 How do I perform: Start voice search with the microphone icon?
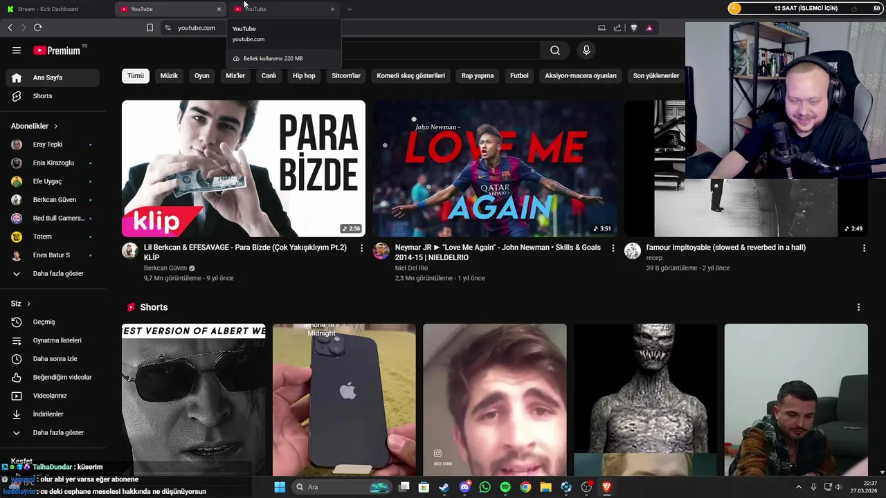pyautogui.click(x=586, y=50)
